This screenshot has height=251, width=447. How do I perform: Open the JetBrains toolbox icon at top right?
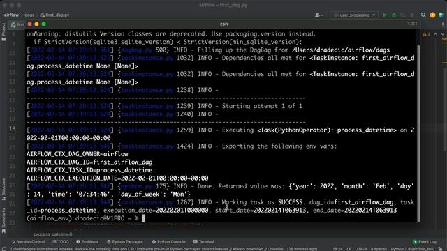(x=441, y=15)
